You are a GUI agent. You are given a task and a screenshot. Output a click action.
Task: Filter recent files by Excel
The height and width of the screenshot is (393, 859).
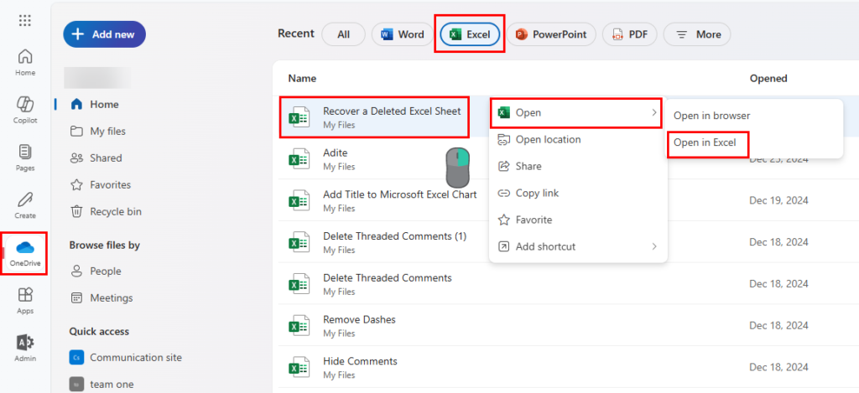point(470,34)
